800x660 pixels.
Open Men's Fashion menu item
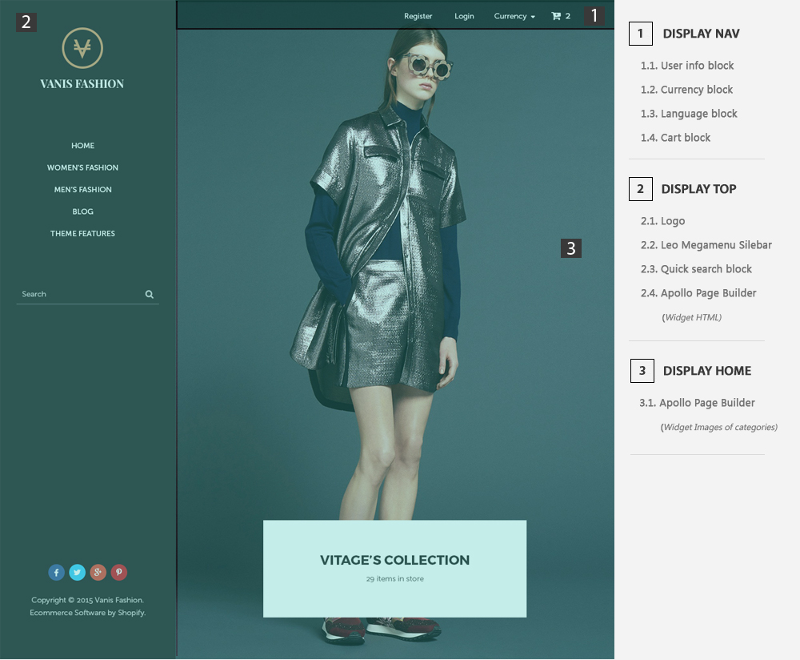(x=82, y=190)
